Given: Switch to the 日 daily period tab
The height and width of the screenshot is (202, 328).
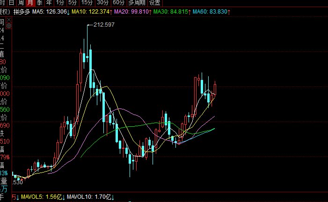Looking at the screenshot, I should 11,3.
